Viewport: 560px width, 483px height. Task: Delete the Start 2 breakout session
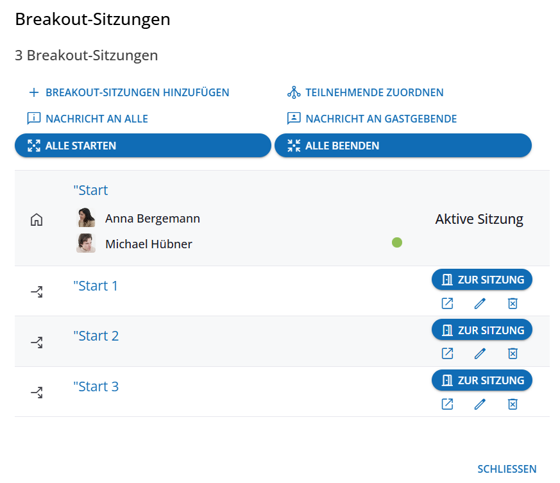pyautogui.click(x=513, y=353)
